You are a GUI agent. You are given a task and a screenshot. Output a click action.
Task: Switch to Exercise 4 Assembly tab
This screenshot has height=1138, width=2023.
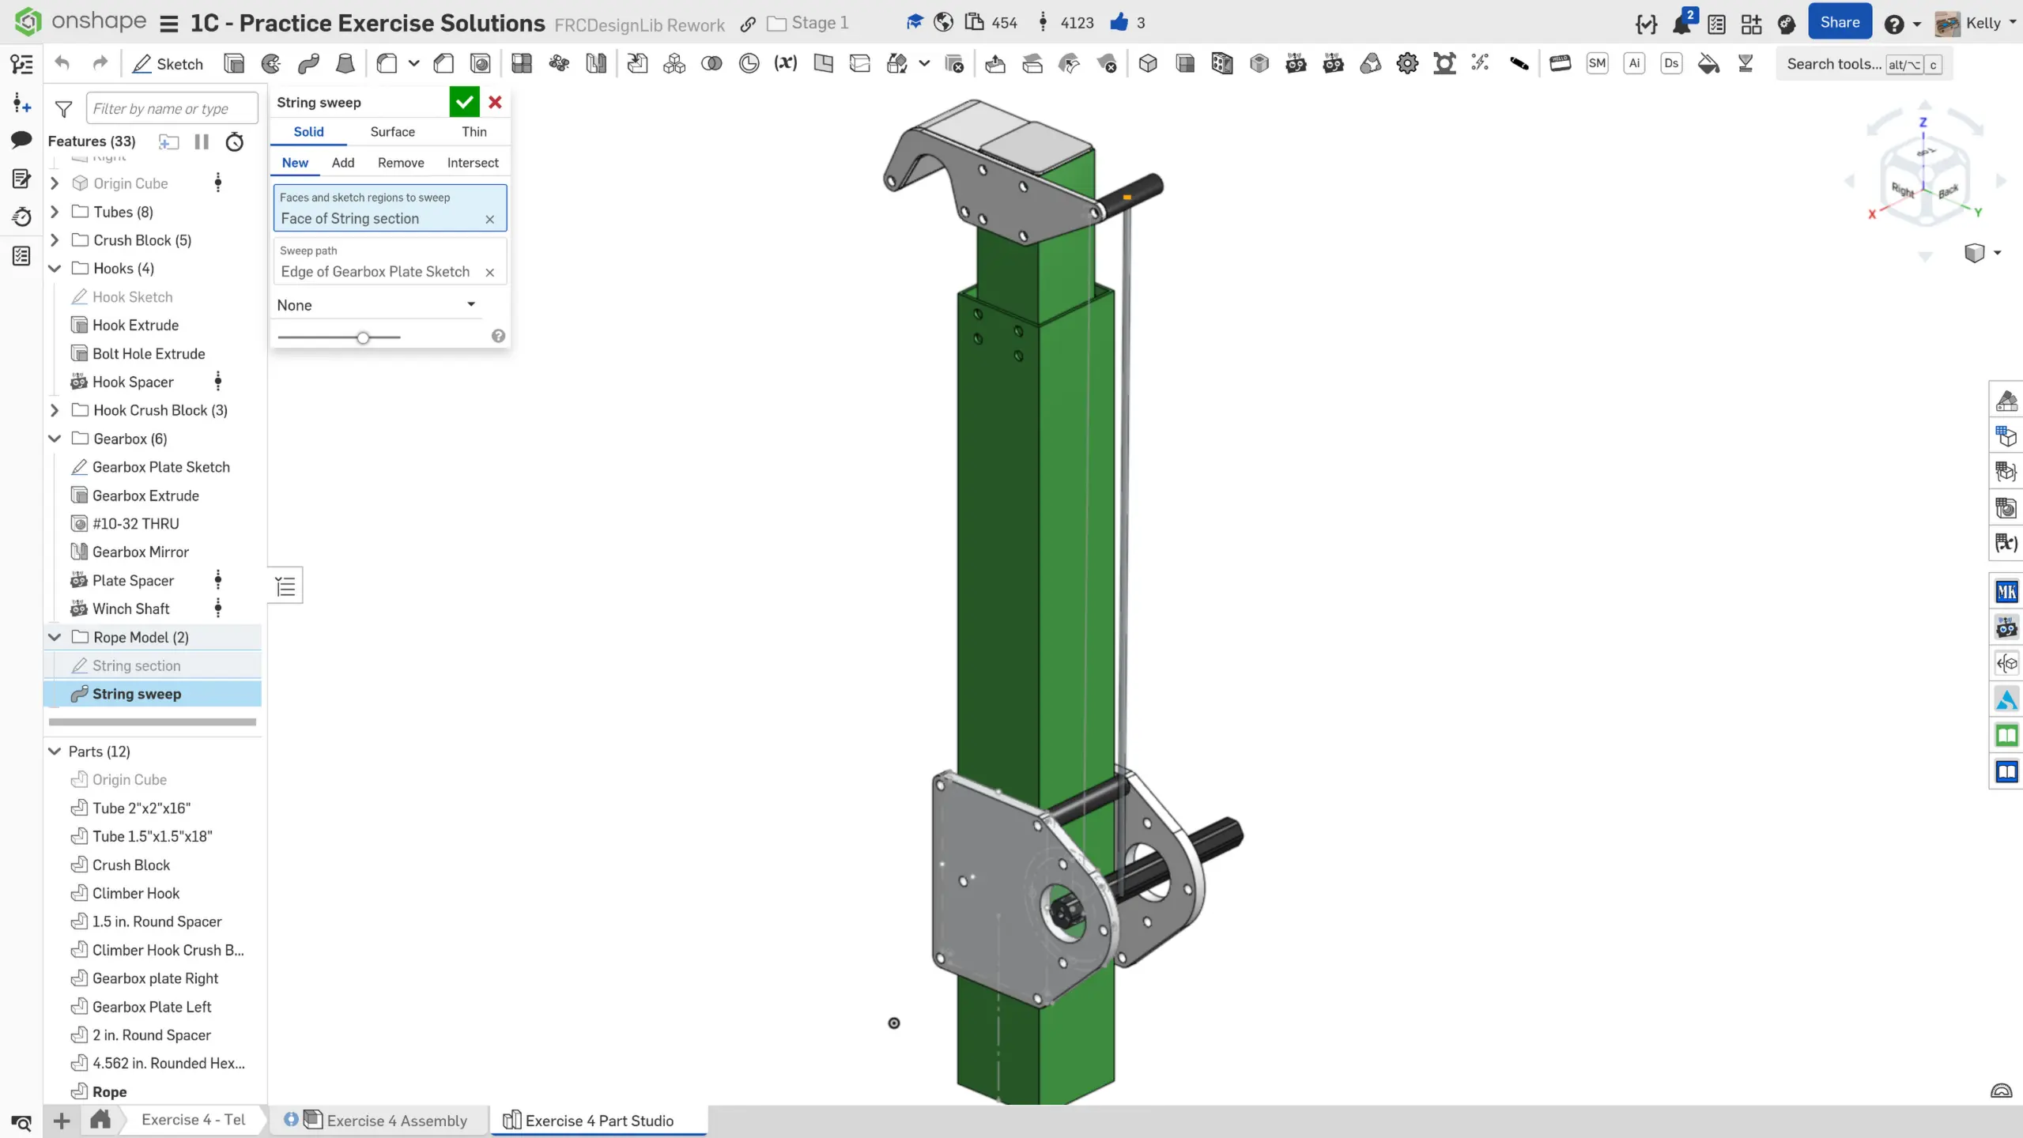point(396,1121)
